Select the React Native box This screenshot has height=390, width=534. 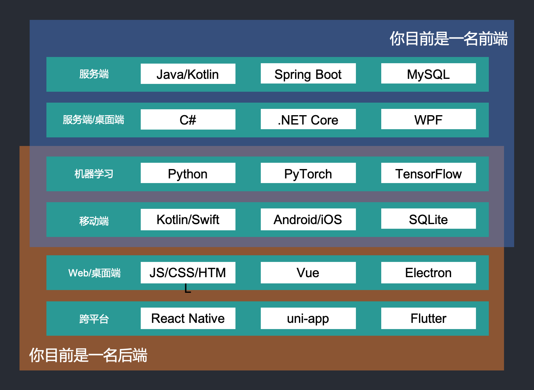[188, 318]
